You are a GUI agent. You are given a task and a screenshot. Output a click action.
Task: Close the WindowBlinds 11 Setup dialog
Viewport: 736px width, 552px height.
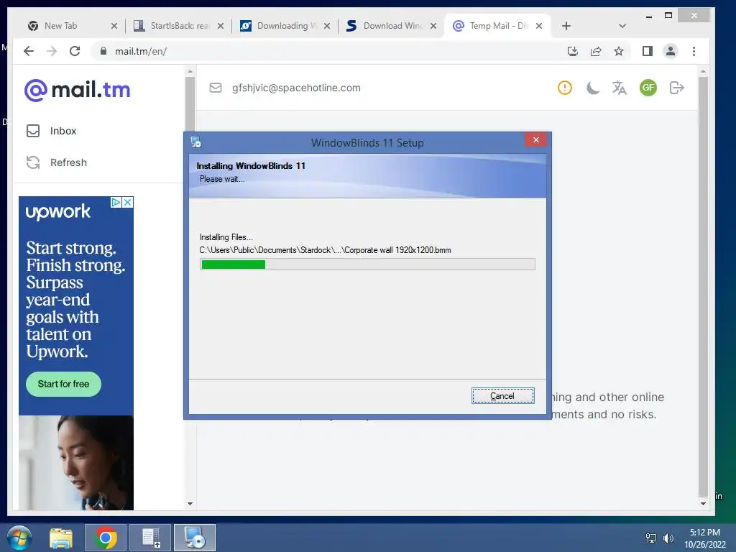[535, 140]
